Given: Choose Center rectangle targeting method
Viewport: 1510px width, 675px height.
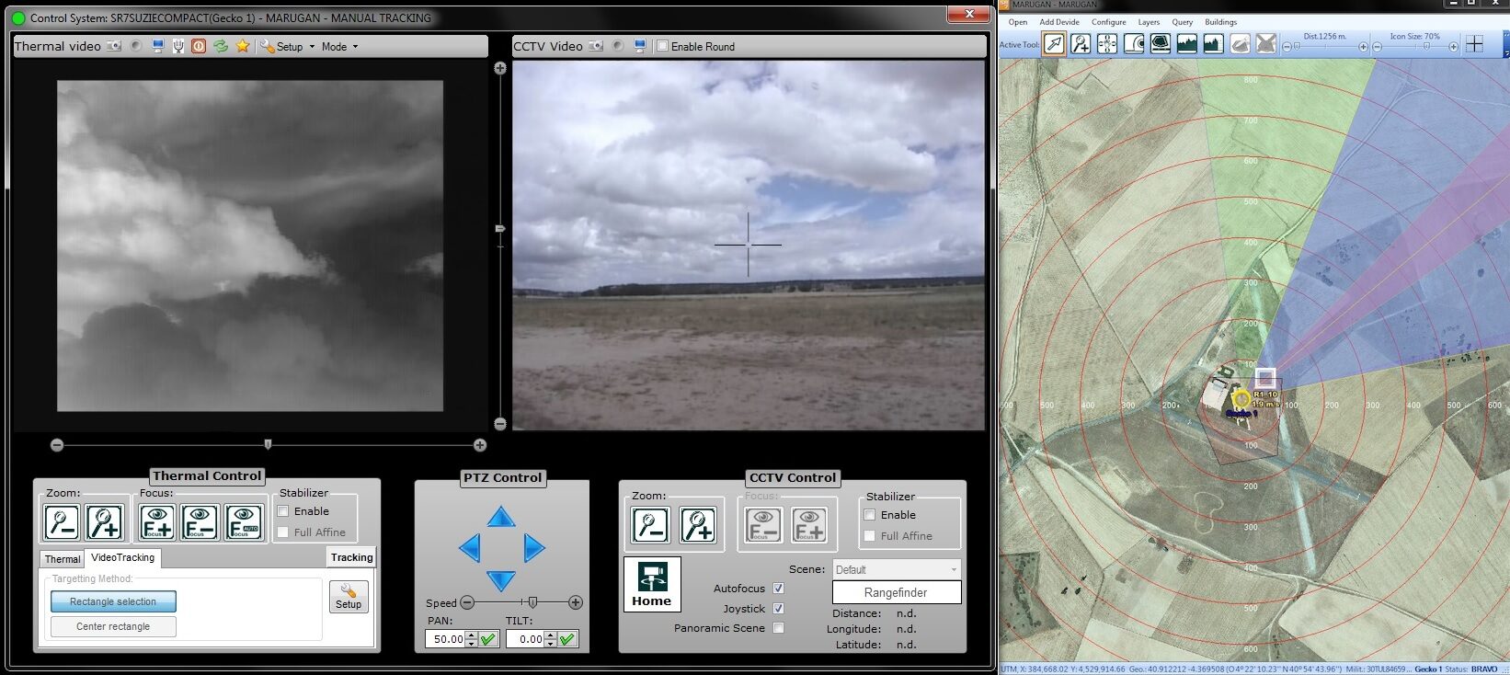Looking at the screenshot, I should [113, 626].
